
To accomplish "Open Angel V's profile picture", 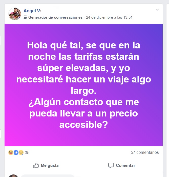I will [15, 14].
